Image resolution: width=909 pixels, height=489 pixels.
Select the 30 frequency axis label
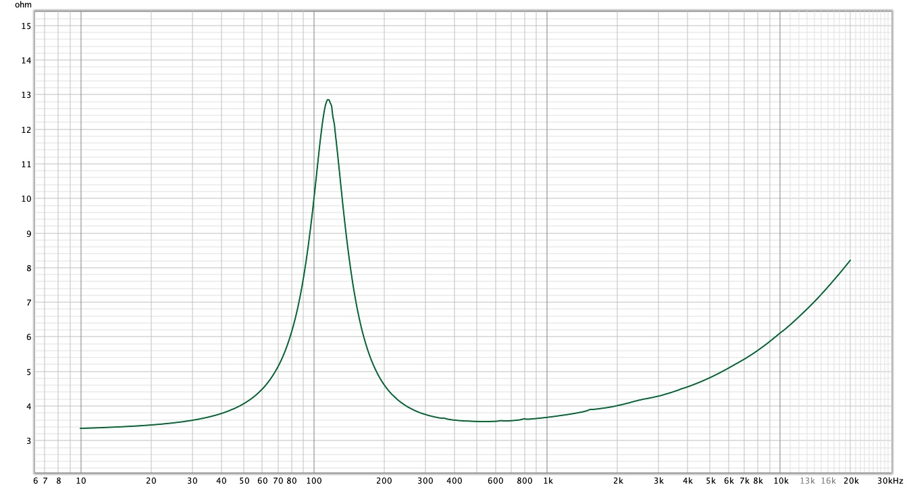(192, 481)
